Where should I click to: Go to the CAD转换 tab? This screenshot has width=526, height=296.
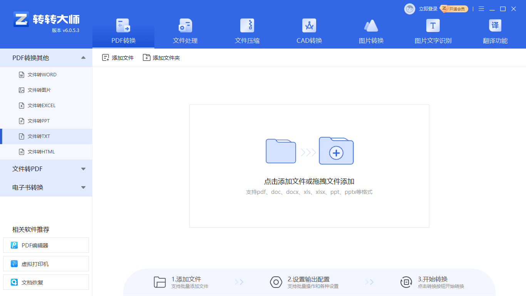coord(309,32)
